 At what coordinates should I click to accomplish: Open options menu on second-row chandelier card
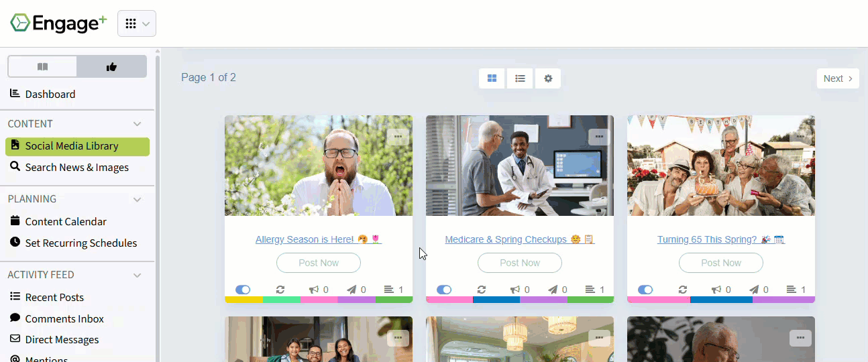[599, 338]
